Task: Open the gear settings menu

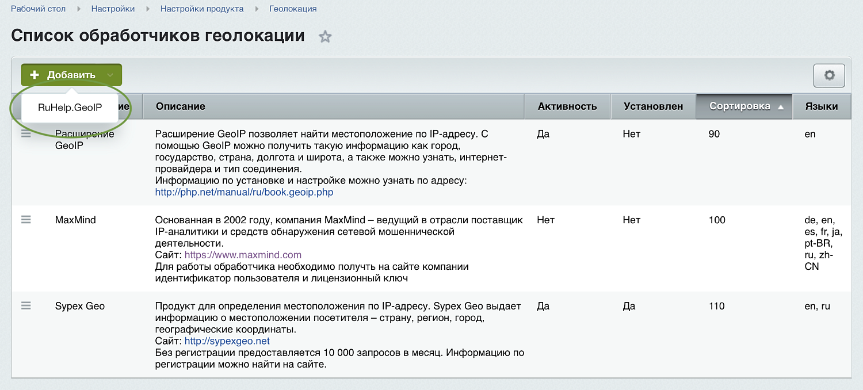Action: 828,75
